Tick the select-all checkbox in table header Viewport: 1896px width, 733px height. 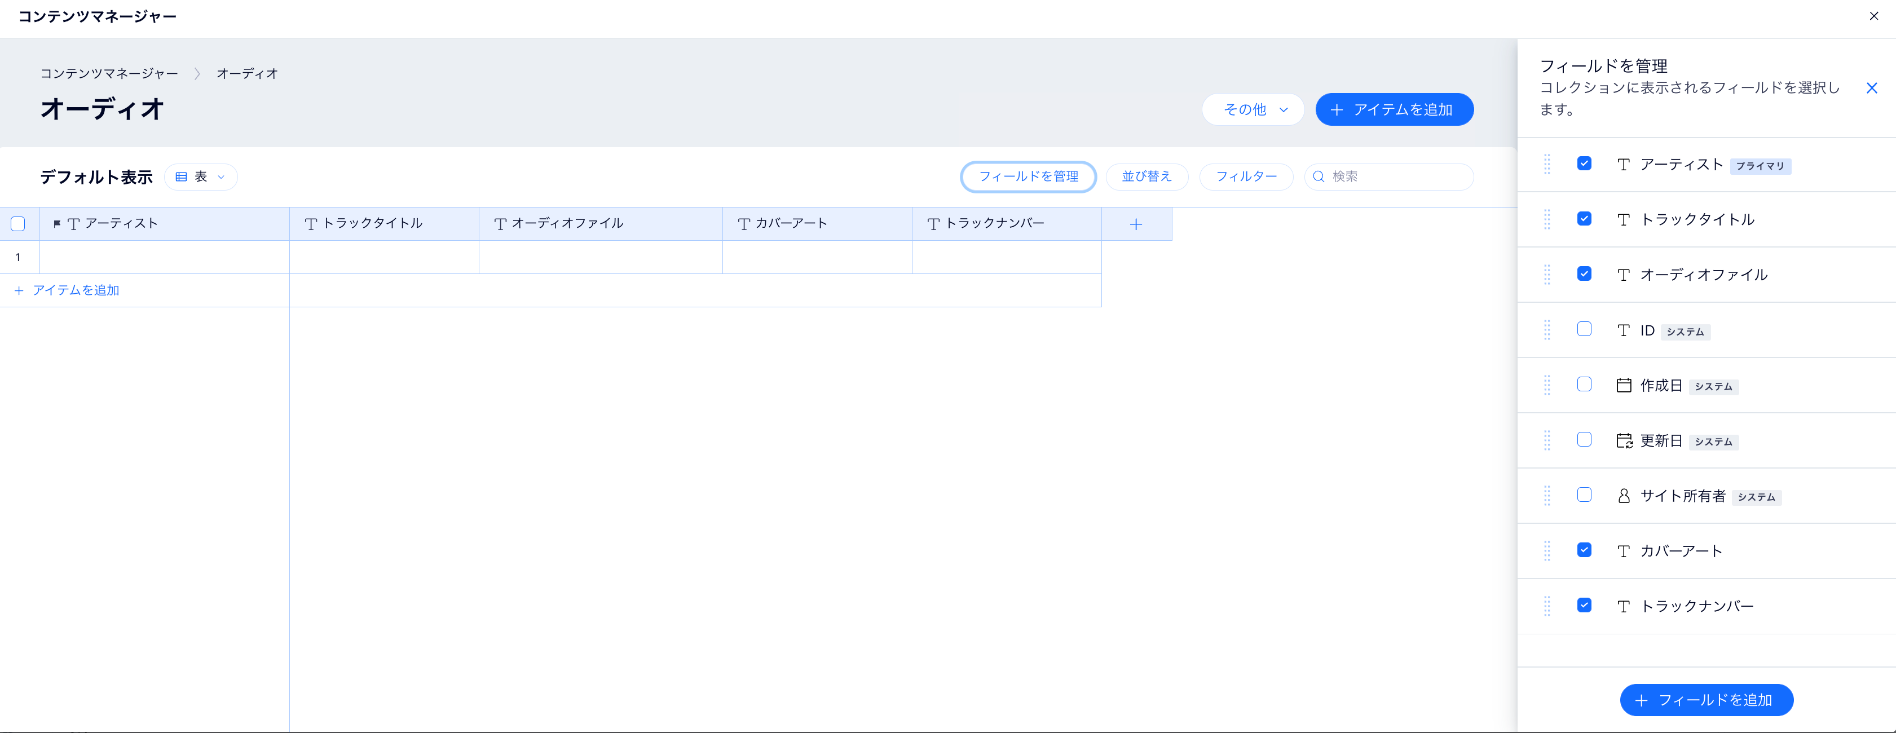19,224
